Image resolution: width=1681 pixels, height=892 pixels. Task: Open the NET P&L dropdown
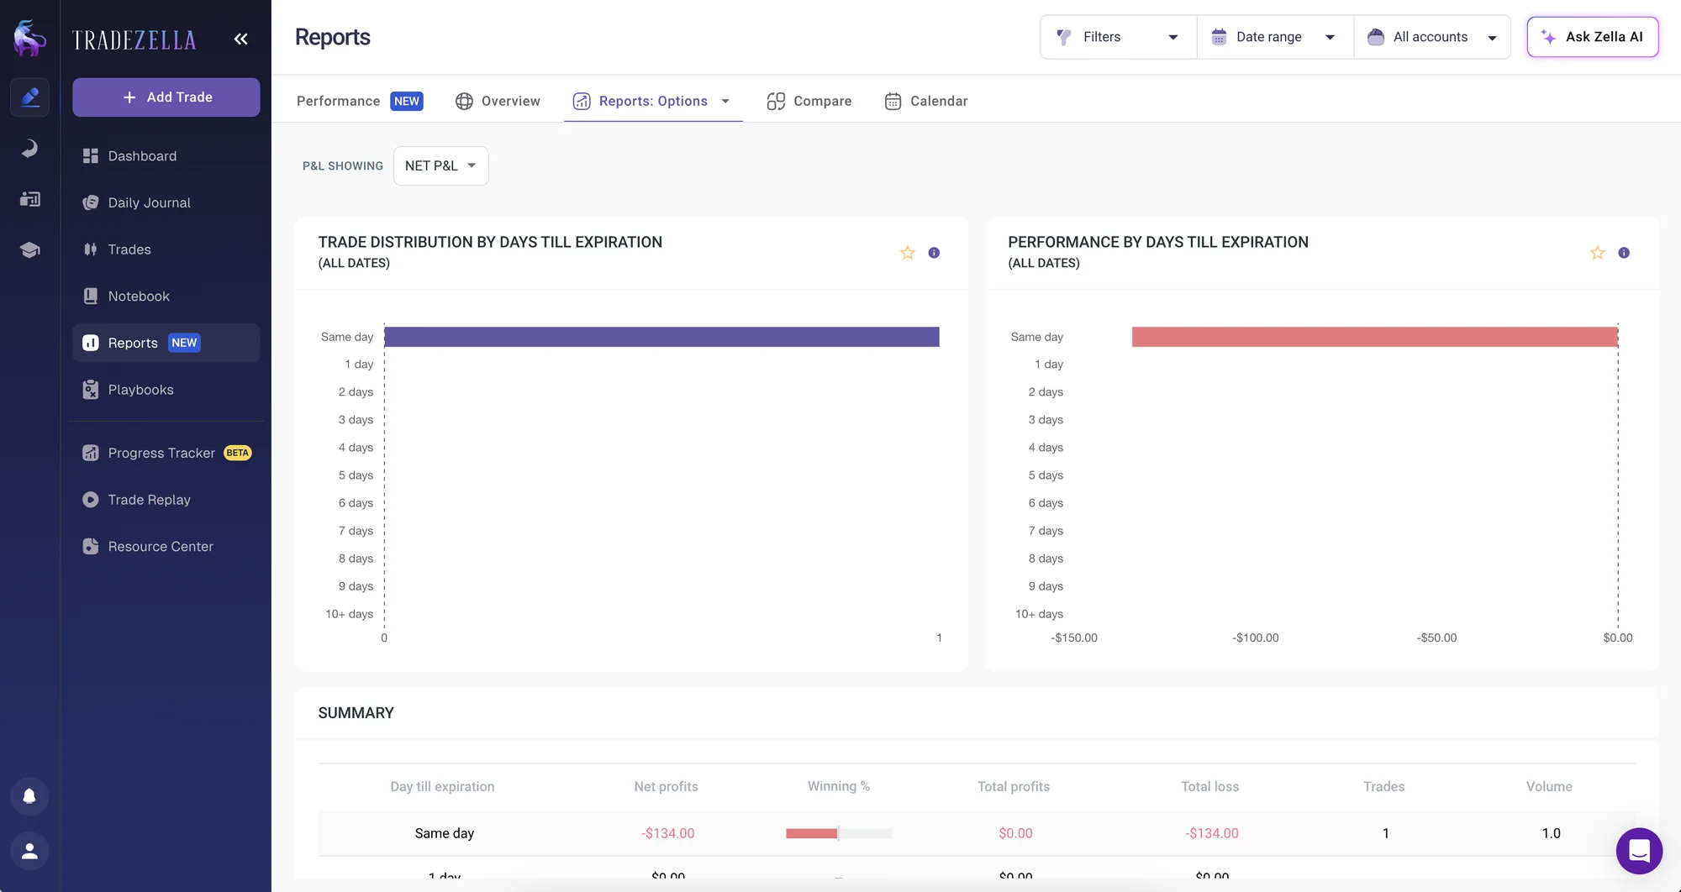click(440, 165)
